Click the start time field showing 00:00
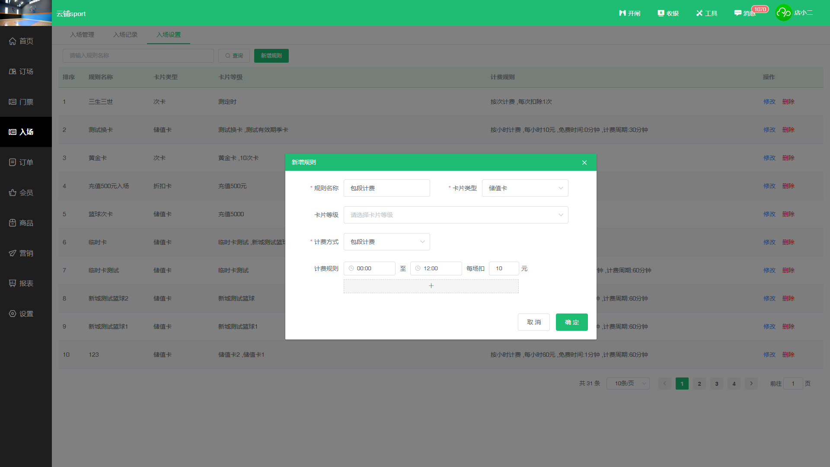This screenshot has width=830, height=467. point(369,269)
